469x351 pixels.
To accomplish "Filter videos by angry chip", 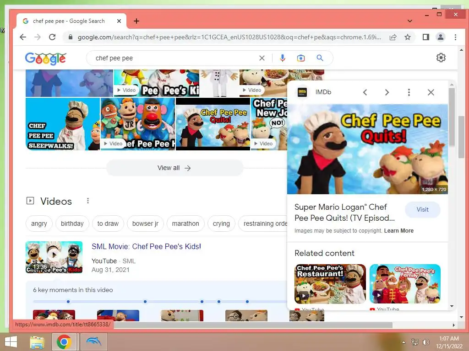I will click(x=39, y=223).
